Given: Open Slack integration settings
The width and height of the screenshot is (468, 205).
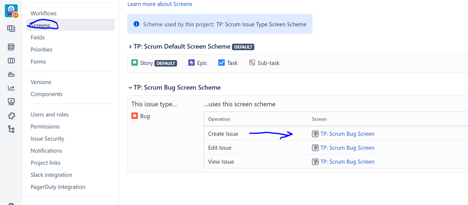Looking at the screenshot, I should [x=51, y=175].
